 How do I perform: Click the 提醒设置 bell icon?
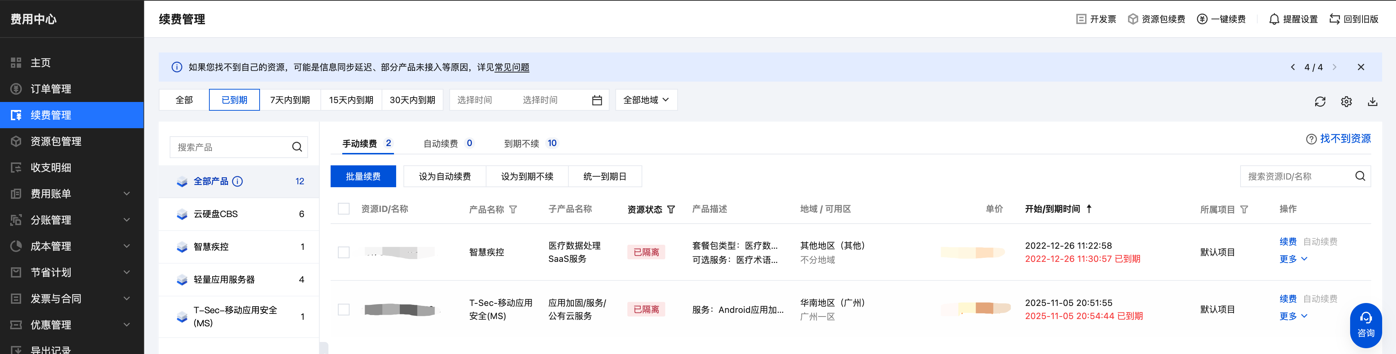coord(1274,19)
